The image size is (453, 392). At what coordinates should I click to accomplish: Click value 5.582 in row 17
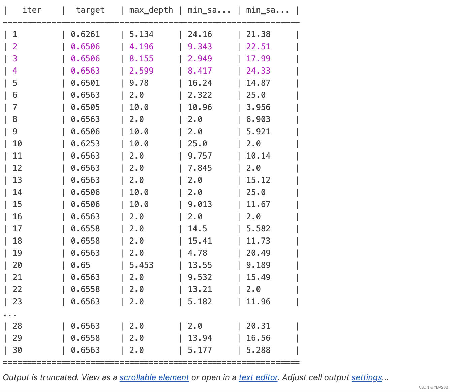point(258,229)
